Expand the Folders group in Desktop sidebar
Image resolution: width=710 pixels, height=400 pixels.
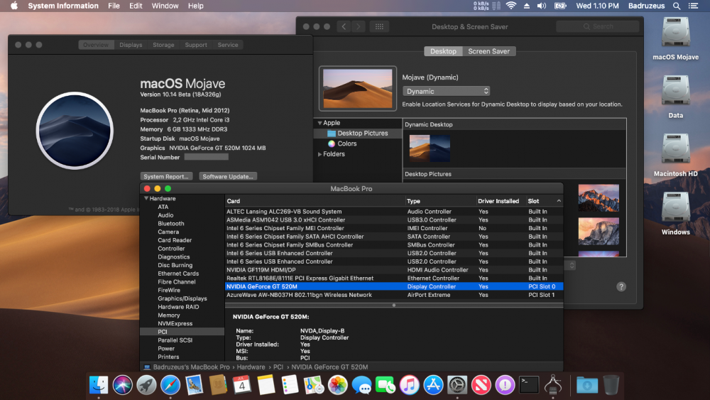pyautogui.click(x=319, y=154)
